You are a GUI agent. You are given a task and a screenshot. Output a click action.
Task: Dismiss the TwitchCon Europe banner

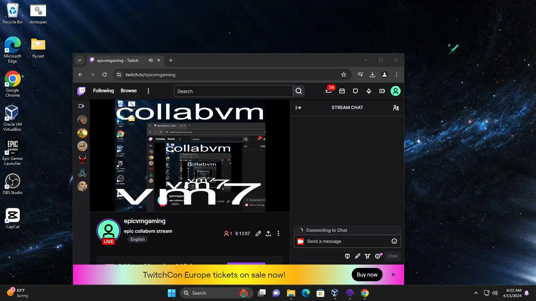(x=393, y=275)
